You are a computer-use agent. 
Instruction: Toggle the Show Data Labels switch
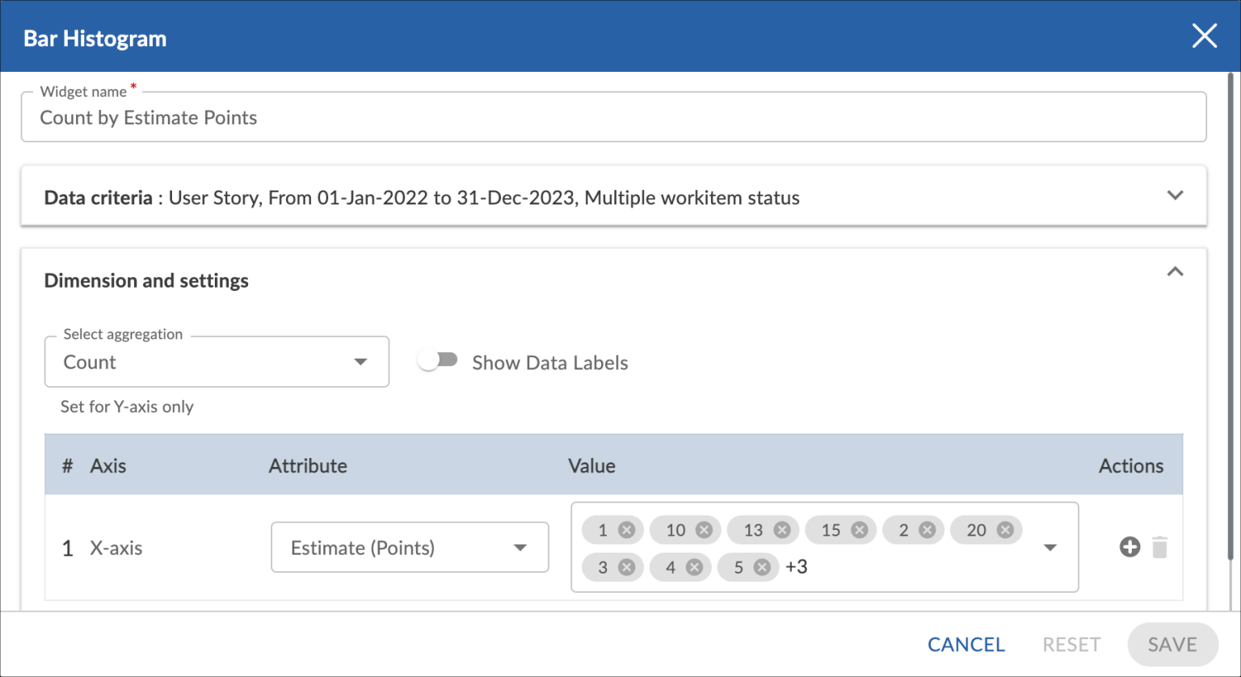click(x=438, y=360)
